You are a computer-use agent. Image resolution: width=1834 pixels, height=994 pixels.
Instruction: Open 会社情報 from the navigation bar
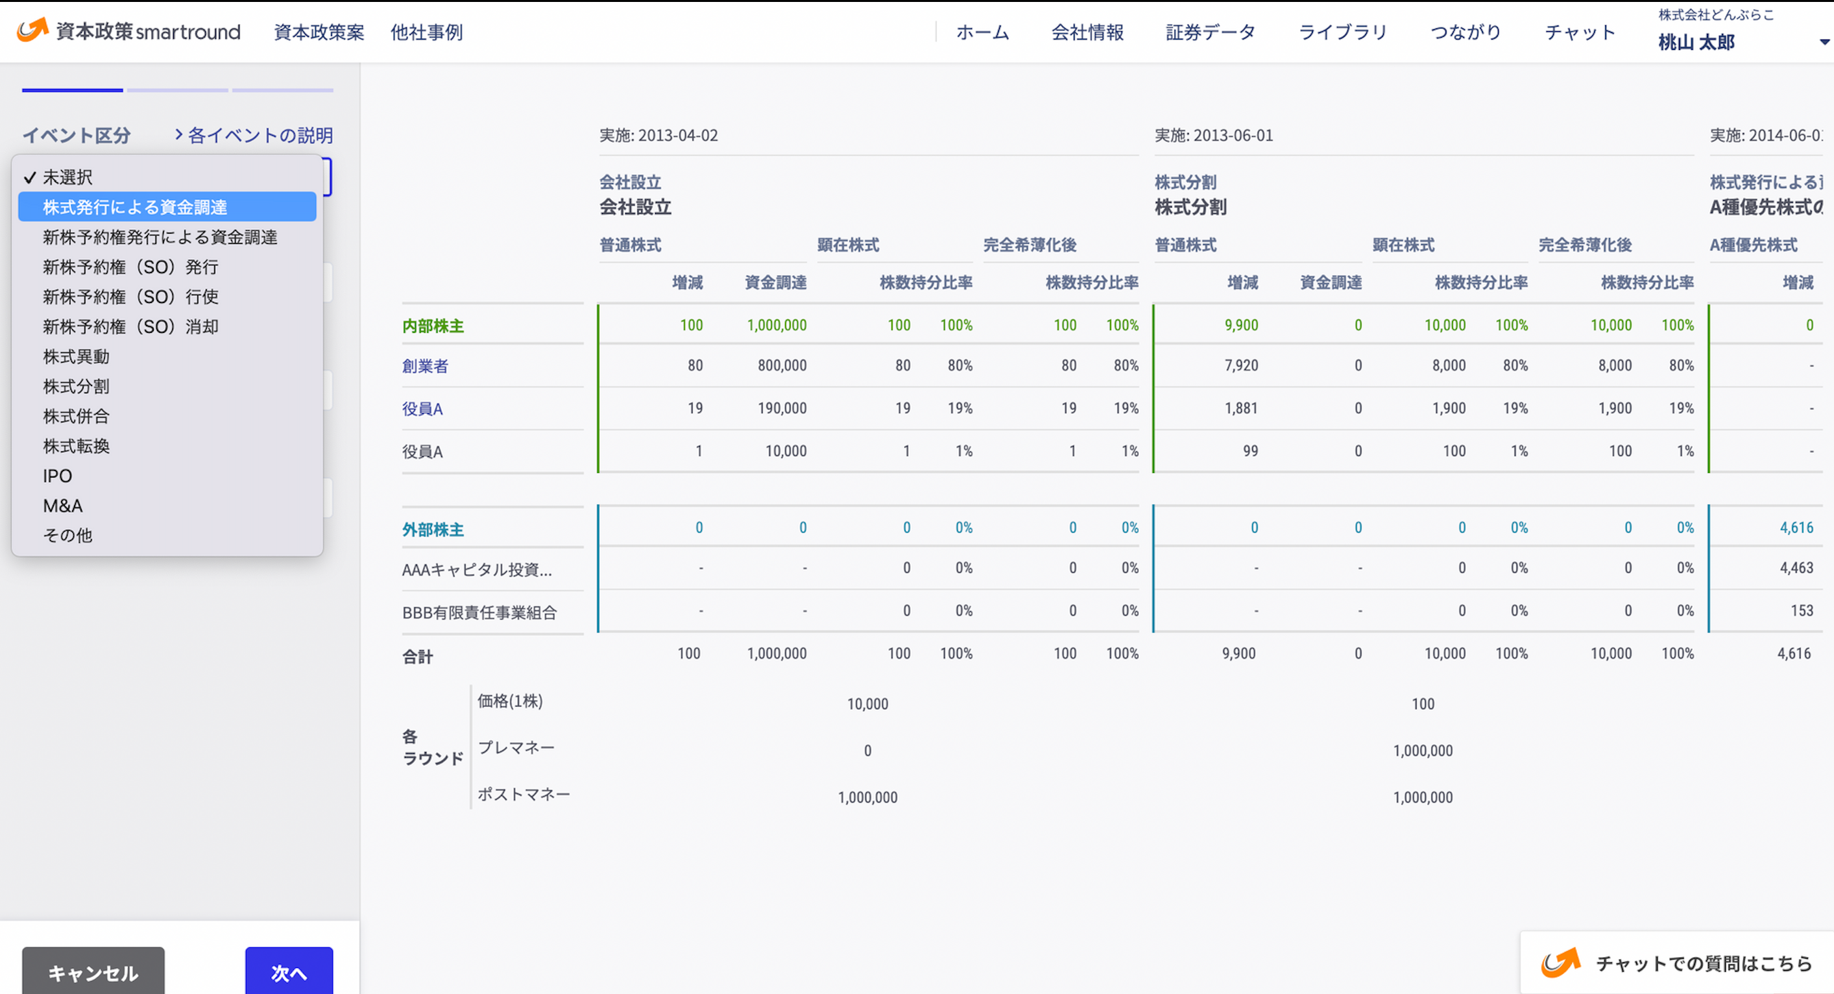[1087, 32]
